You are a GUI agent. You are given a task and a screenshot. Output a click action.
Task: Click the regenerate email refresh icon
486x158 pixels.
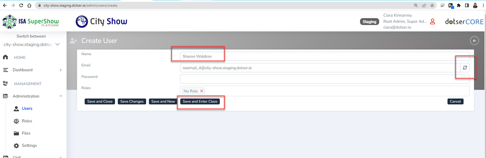click(x=465, y=68)
